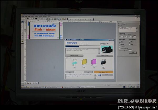Click the Left position input field

(x=121, y=37)
